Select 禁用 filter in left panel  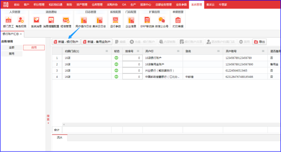click(12, 54)
